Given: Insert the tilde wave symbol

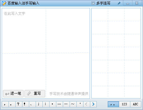Looking at the screenshot, I should [x=73, y=104].
